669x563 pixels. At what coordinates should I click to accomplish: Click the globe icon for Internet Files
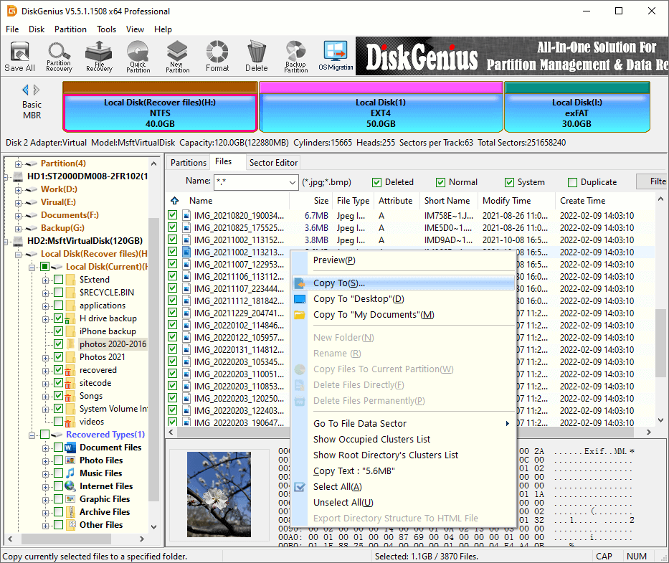point(70,486)
